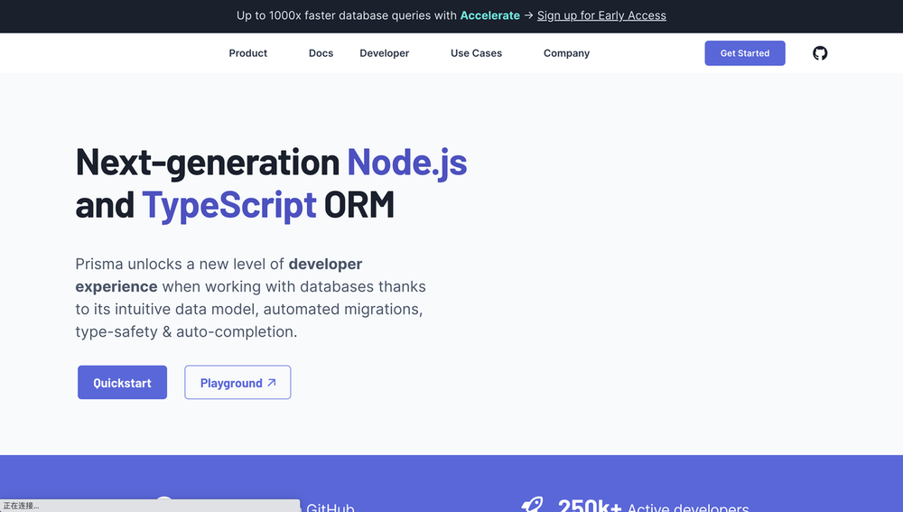
Task: Click the rocket icon beside 250k+
Action: click(x=532, y=506)
